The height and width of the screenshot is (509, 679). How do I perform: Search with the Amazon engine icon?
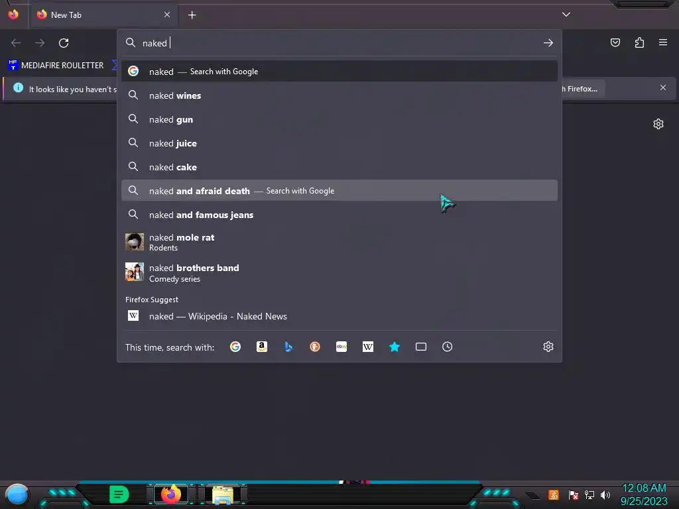point(261,347)
